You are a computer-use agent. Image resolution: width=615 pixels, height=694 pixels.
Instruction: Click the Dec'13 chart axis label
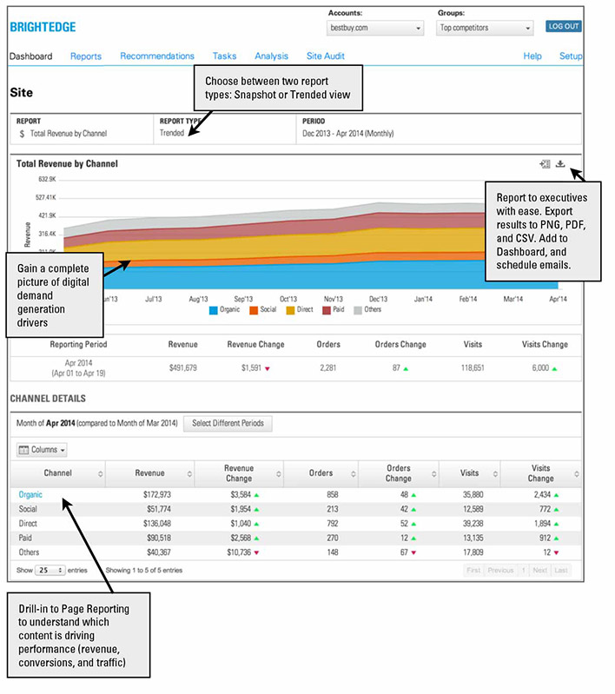click(378, 299)
